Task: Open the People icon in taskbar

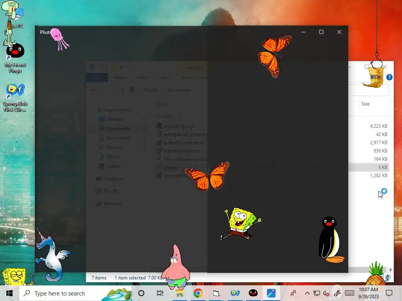Action: coord(293,293)
